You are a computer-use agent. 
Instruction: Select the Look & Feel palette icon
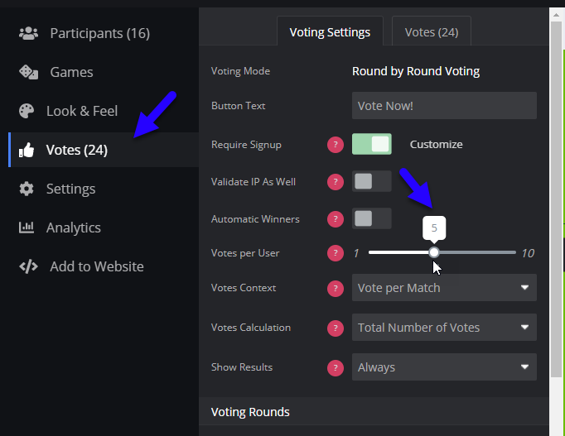tap(27, 111)
